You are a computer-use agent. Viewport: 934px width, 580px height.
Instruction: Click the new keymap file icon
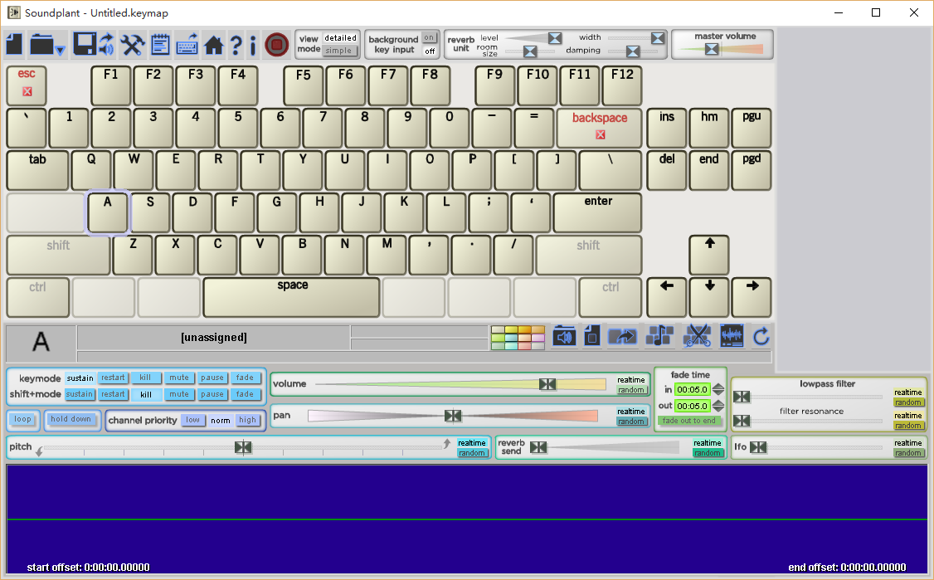click(x=14, y=44)
